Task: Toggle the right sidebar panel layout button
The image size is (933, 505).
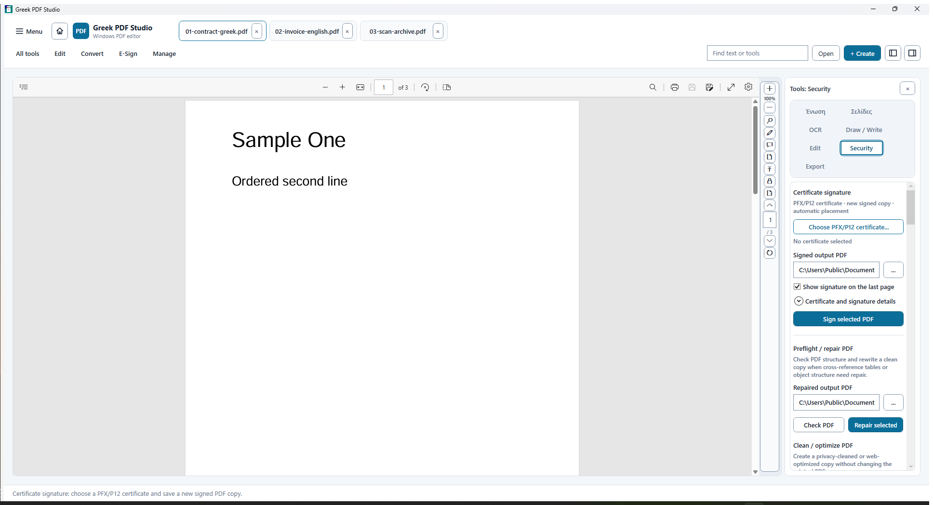Action: pos(912,53)
